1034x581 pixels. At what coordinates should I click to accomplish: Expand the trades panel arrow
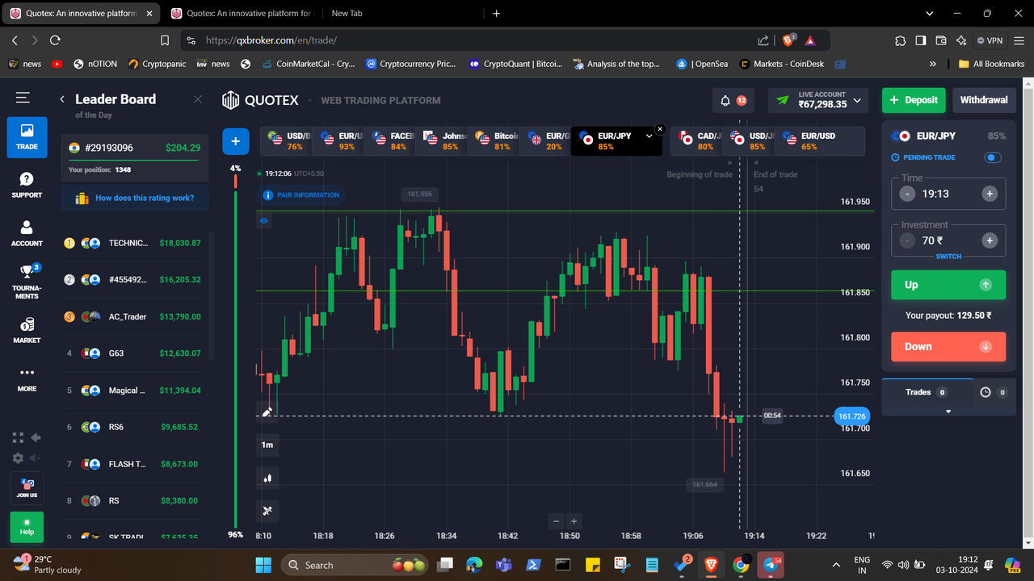coord(948,412)
